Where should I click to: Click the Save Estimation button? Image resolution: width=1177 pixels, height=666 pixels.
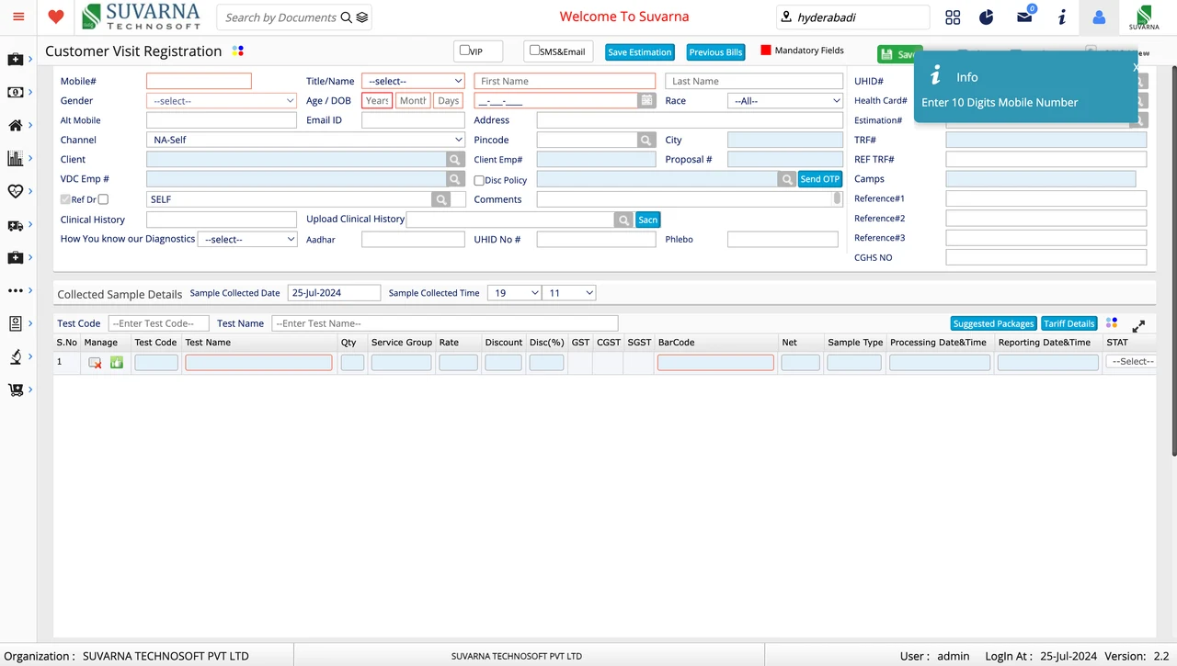pos(640,52)
